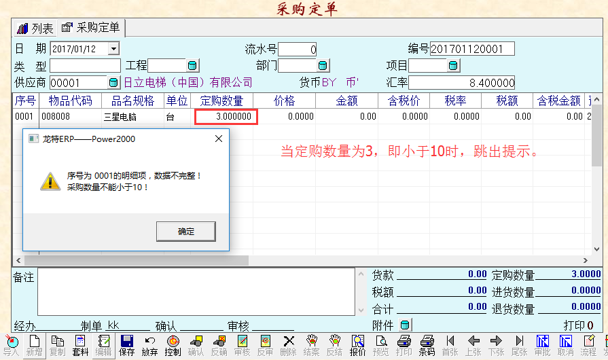This screenshot has width=608, height=360.
Task: Switch to the 列表 tab
Action: (x=36, y=28)
